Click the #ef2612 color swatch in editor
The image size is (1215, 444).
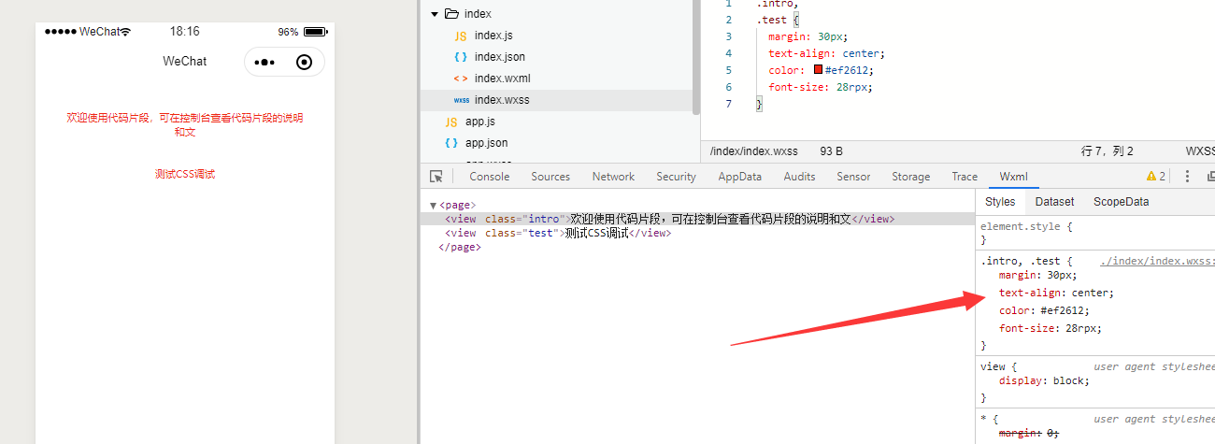click(x=818, y=70)
